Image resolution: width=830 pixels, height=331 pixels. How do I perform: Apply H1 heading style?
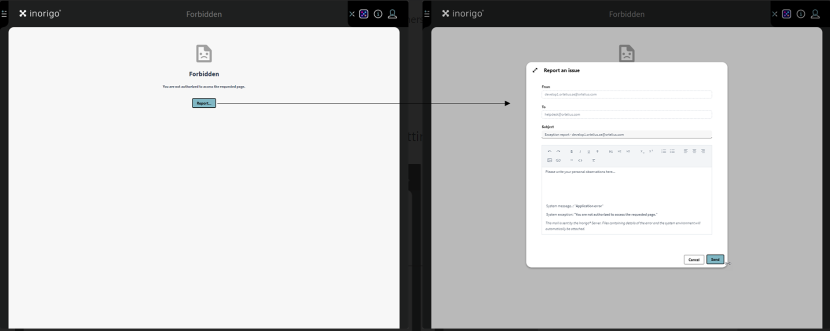(610, 151)
